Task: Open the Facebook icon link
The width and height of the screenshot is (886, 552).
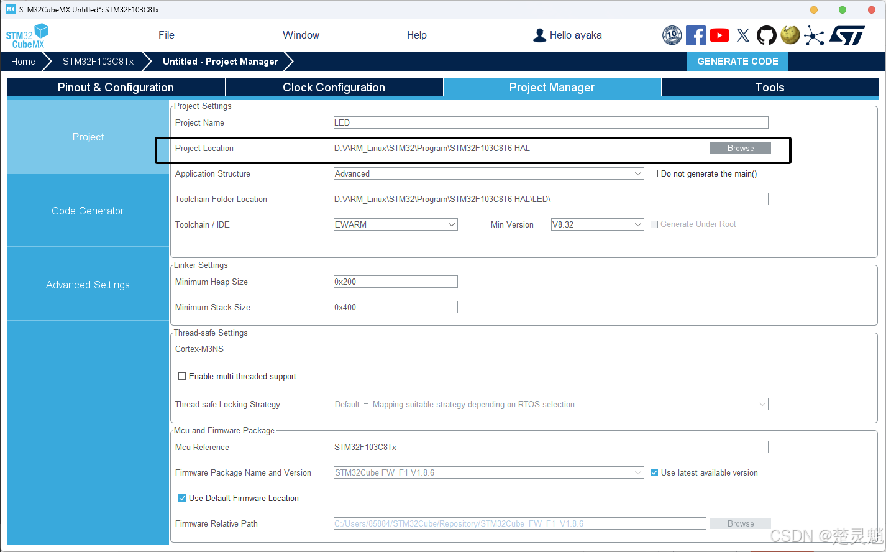Action: coord(696,35)
